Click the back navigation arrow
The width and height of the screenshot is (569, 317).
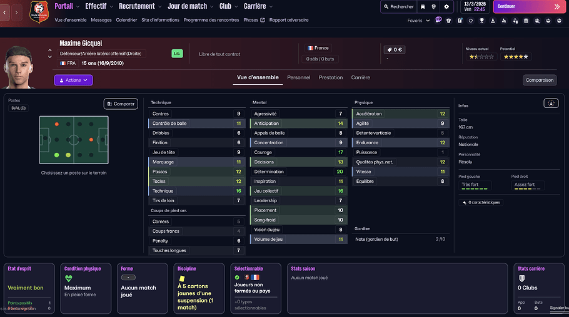(6, 12)
